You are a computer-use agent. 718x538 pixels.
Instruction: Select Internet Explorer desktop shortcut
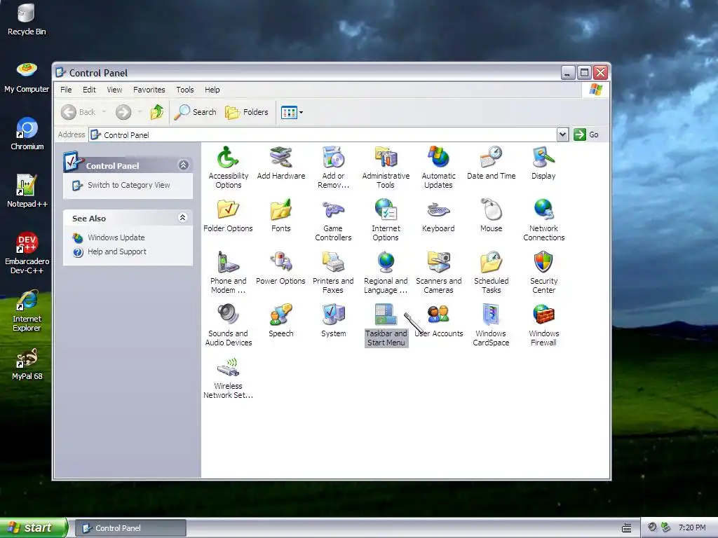27,310
